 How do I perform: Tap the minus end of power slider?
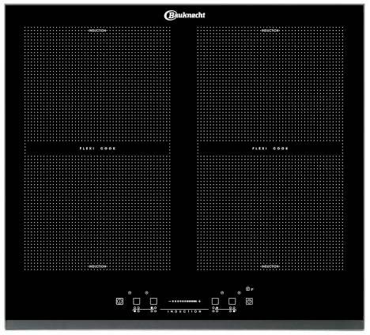tap(169, 301)
